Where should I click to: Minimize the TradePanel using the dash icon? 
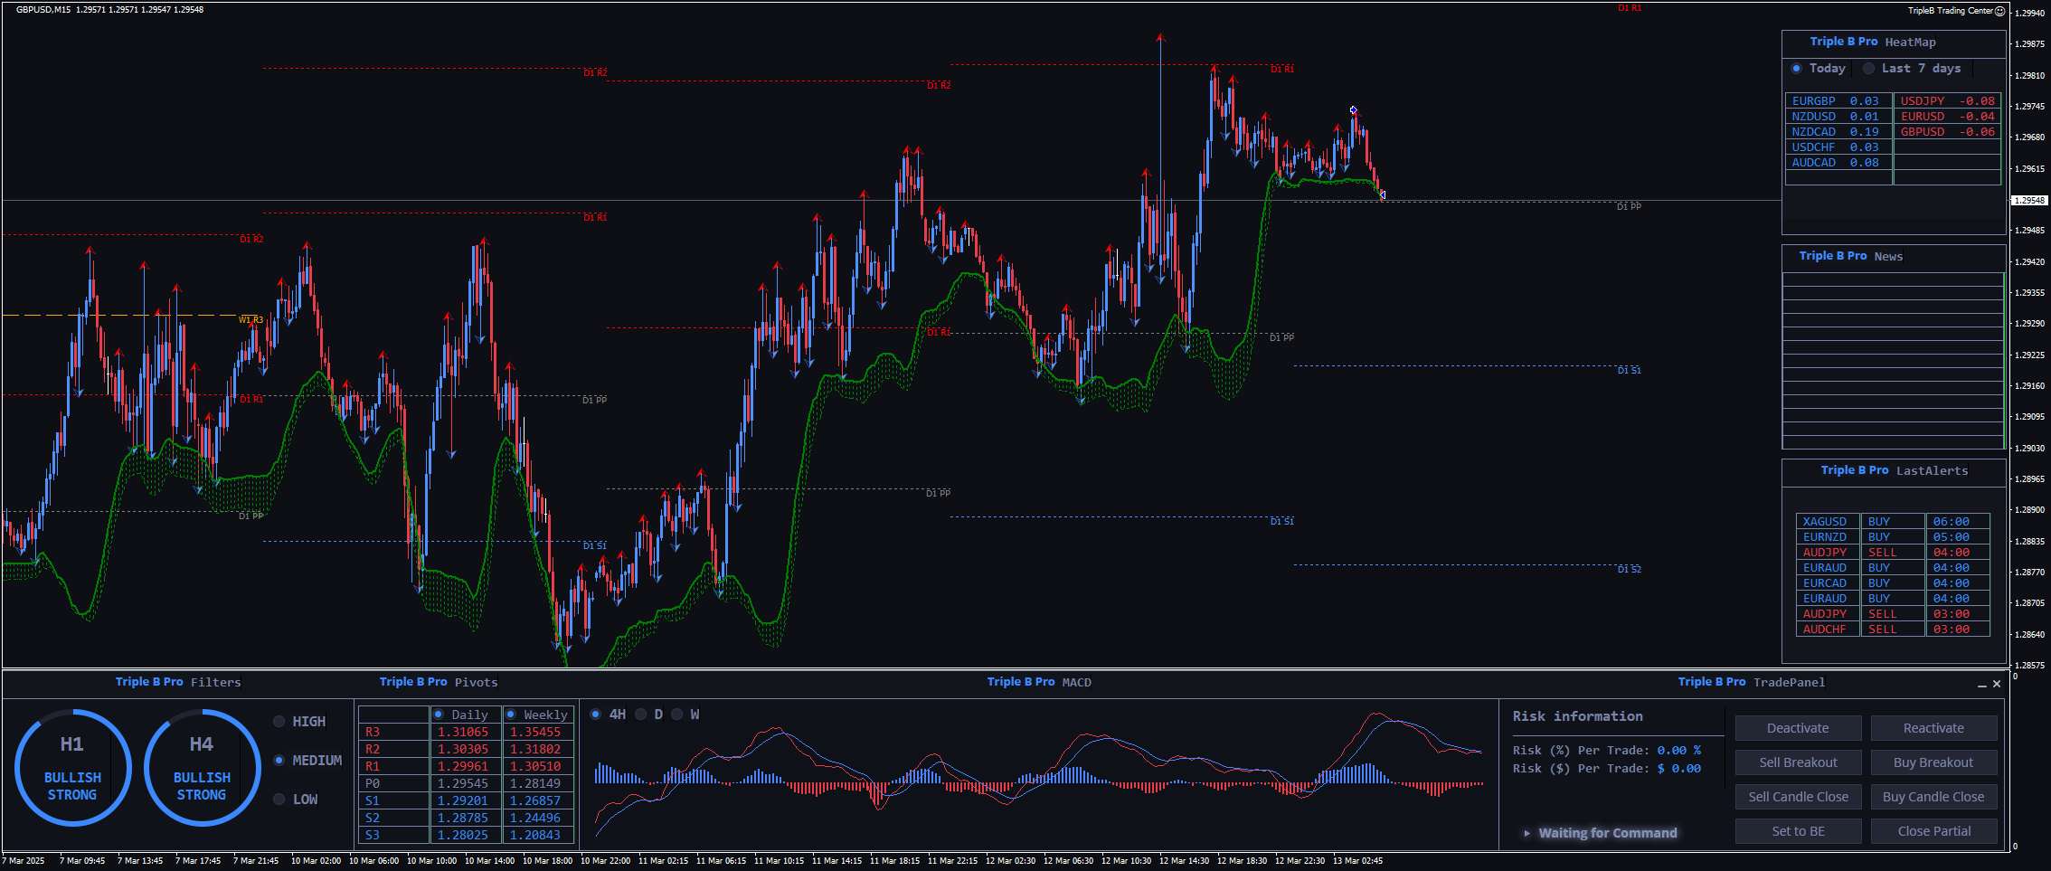pyautogui.click(x=1982, y=685)
